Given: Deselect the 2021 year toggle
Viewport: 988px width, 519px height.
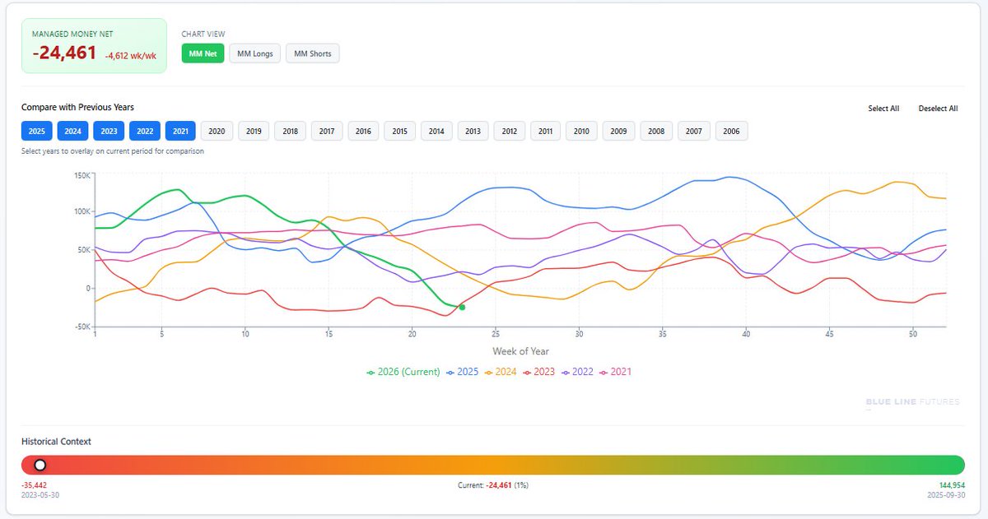Looking at the screenshot, I should [182, 131].
